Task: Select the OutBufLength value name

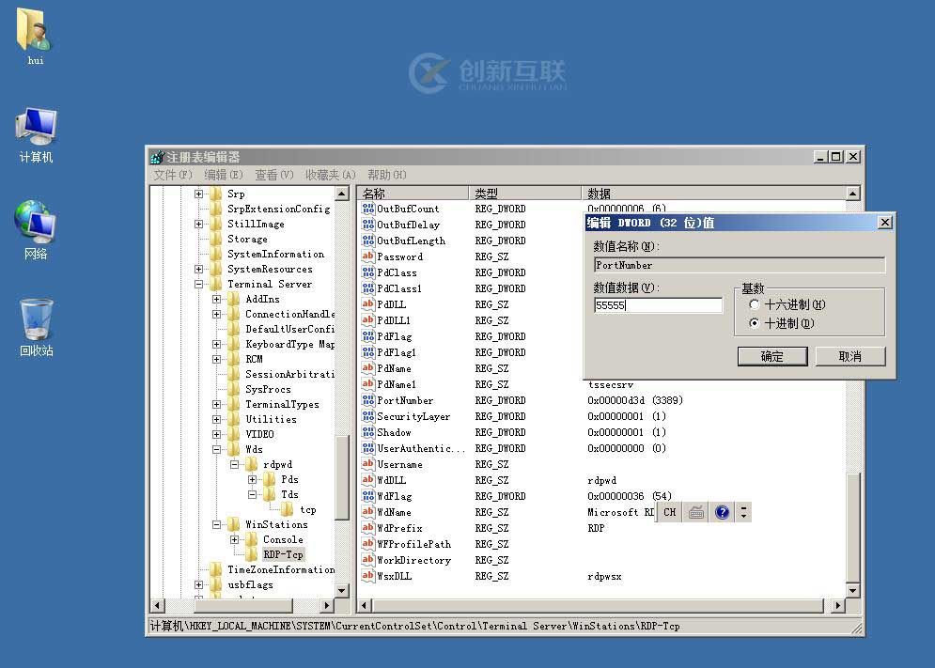Action: point(411,241)
